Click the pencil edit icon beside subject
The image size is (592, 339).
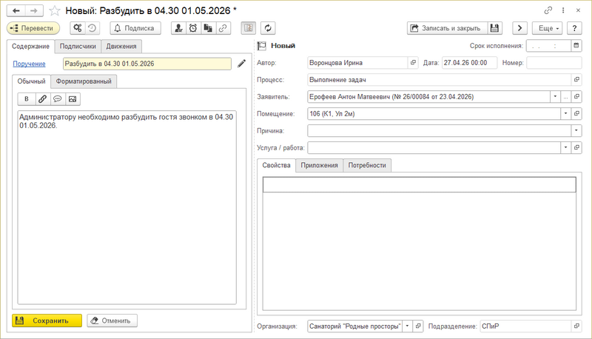tap(242, 64)
